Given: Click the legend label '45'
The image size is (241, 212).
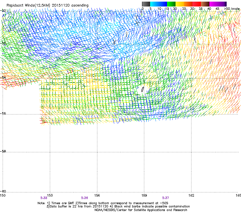Looking at the screenshot, I should [x=217, y=8].
